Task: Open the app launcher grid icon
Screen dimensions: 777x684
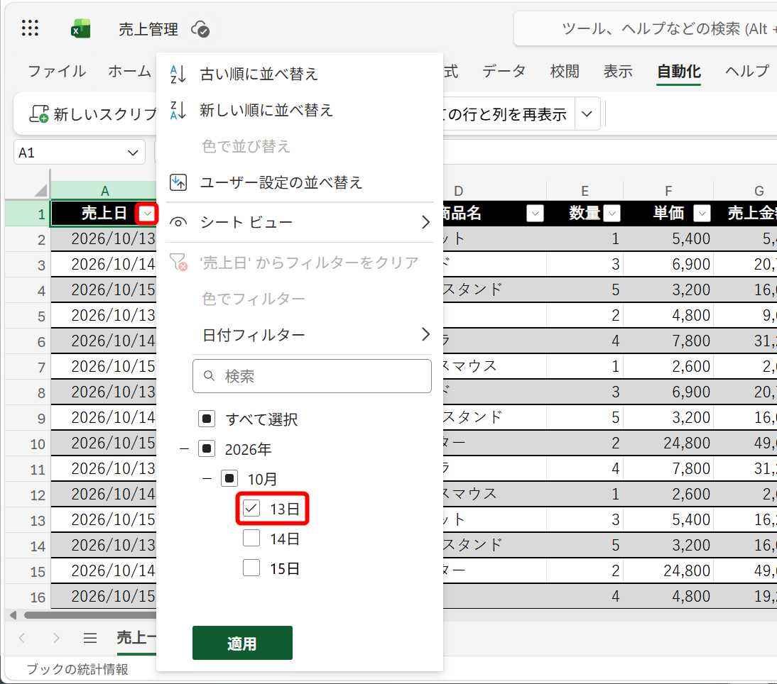Action: point(31,28)
